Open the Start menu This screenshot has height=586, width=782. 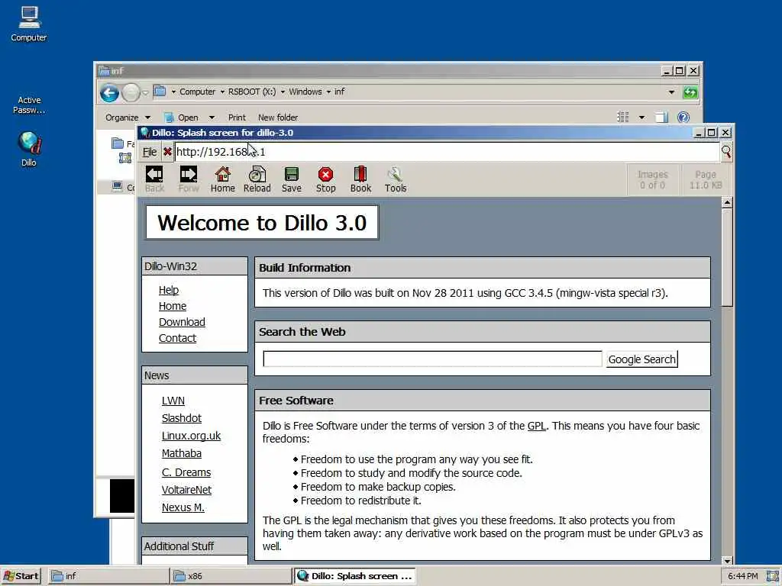(21, 576)
